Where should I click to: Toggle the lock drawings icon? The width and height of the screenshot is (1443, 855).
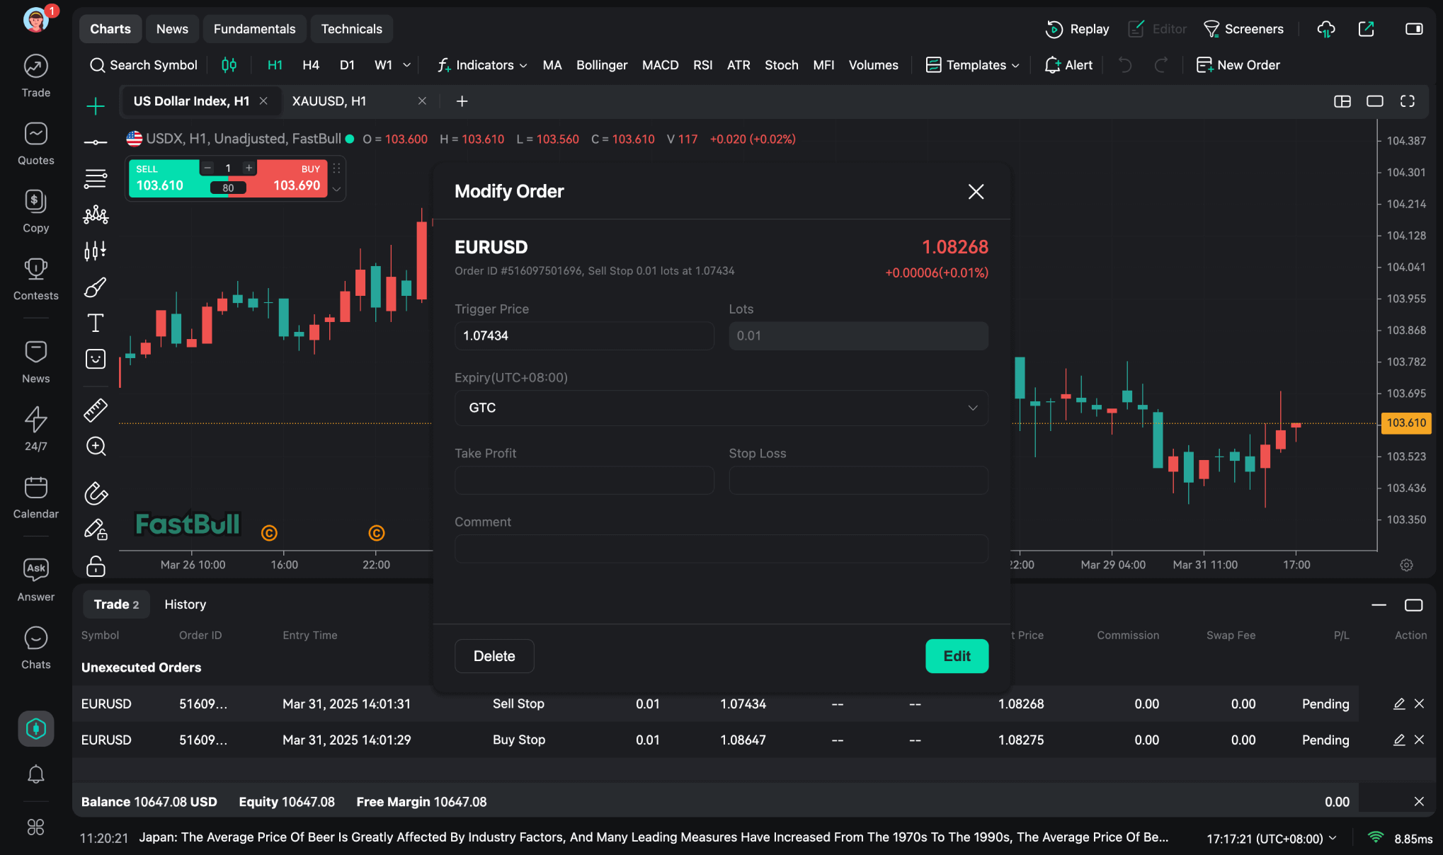click(x=96, y=566)
